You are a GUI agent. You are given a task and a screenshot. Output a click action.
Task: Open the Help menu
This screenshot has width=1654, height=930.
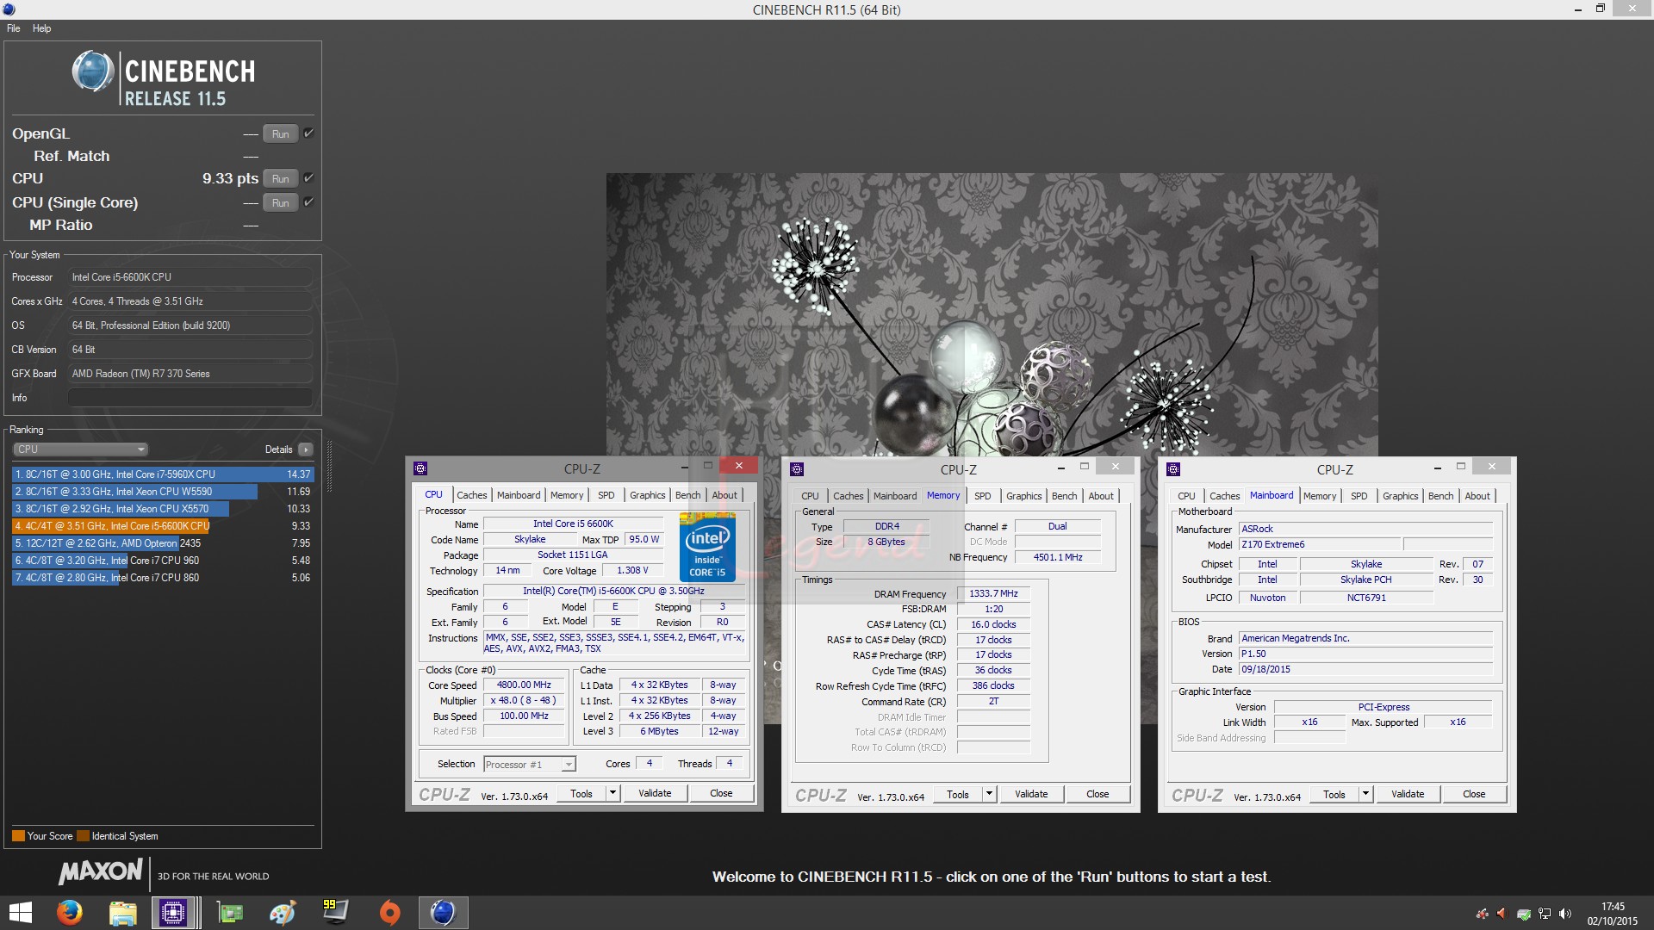(x=42, y=28)
